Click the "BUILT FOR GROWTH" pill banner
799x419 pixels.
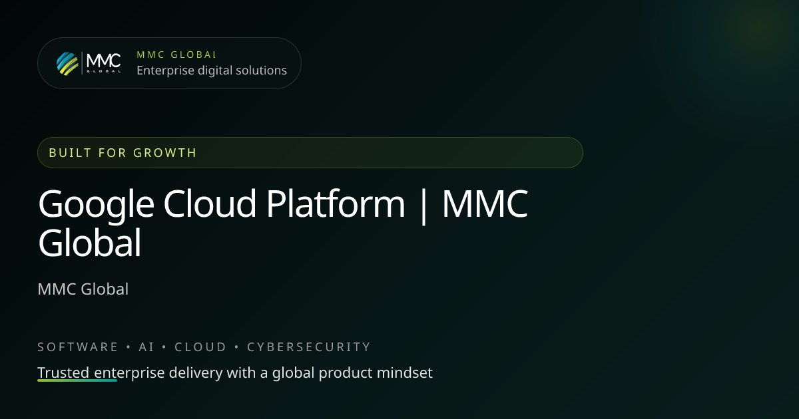pyautogui.click(x=310, y=152)
